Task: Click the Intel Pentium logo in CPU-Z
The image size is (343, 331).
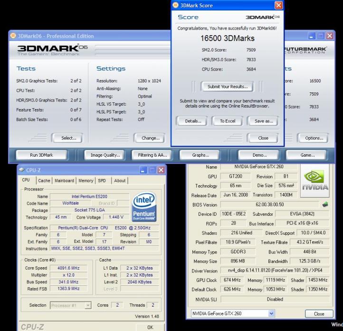Action: point(144,207)
